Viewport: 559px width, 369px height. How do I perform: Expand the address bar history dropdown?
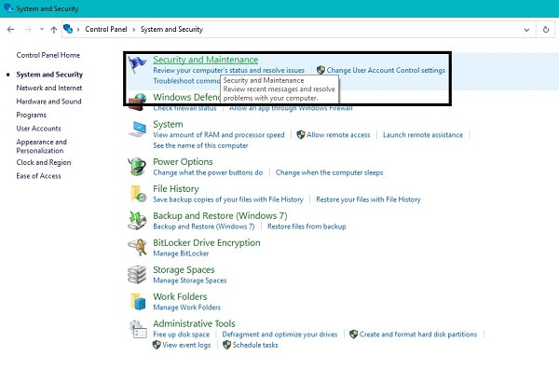pos(526,30)
